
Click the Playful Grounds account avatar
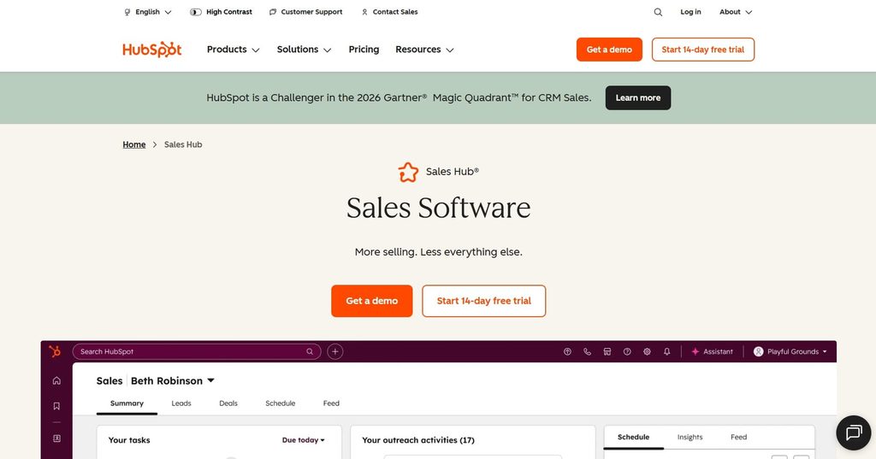click(x=758, y=351)
